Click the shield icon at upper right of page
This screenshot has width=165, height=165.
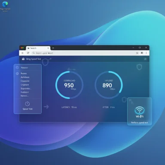pyautogui.click(x=139, y=67)
